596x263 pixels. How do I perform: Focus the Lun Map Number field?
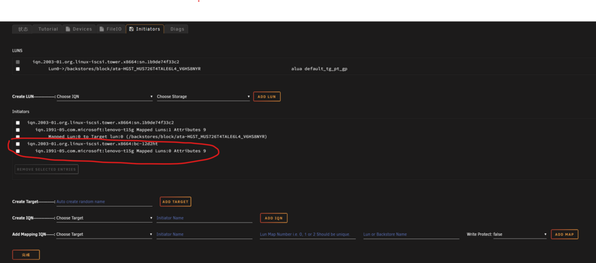tap(308, 234)
